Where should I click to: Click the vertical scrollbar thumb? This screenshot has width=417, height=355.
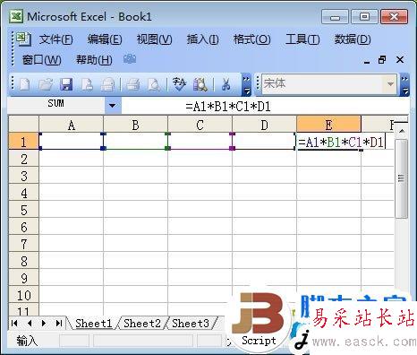[x=401, y=178]
